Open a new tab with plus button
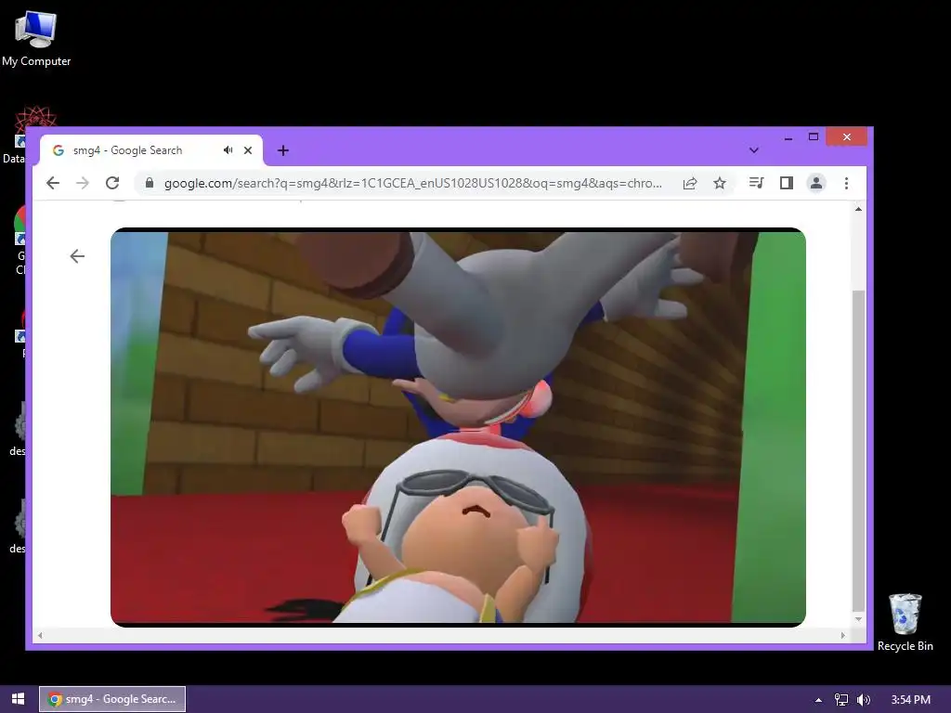951x713 pixels. pyautogui.click(x=283, y=150)
